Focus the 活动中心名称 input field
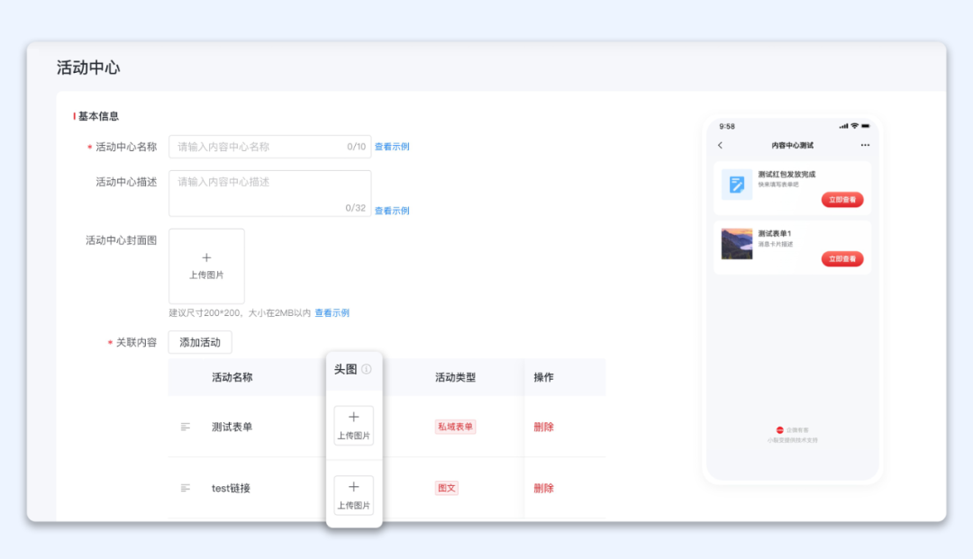 257,147
